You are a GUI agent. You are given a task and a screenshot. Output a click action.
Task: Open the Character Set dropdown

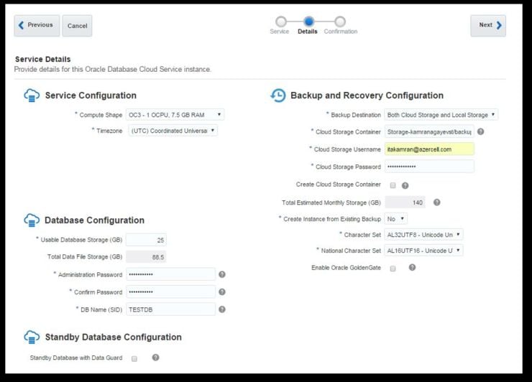coord(423,235)
